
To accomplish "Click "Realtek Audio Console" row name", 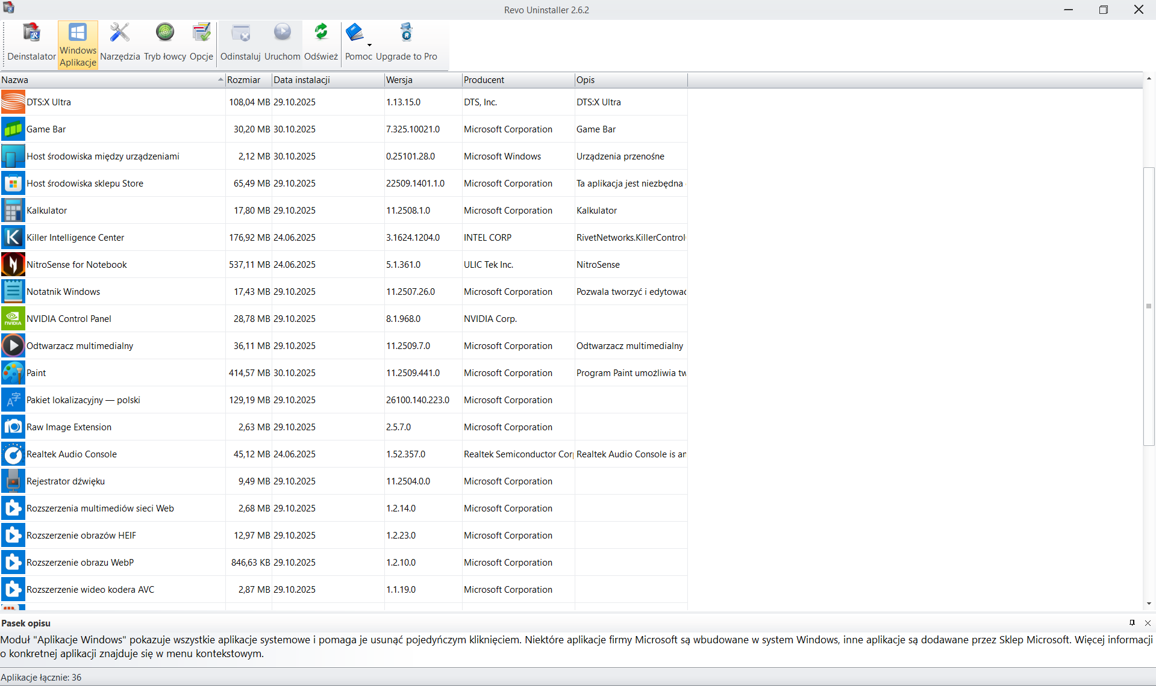I will click(x=72, y=454).
